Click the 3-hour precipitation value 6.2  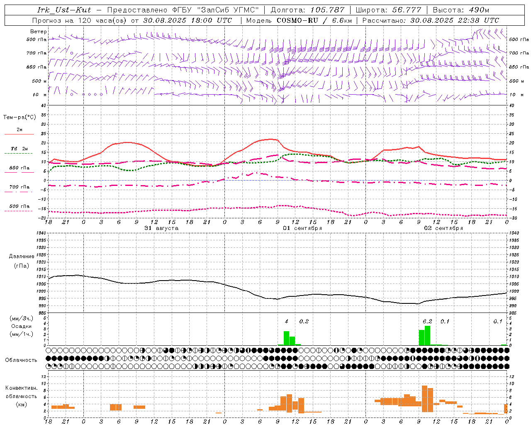(x=427, y=321)
